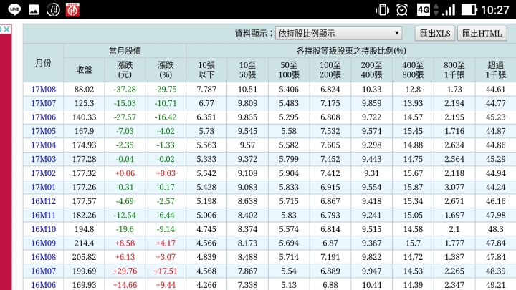Image resolution: width=516 pixels, height=290 pixels.
Task: Select the 3.077 cell in 17M01 row
Action: (454, 187)
